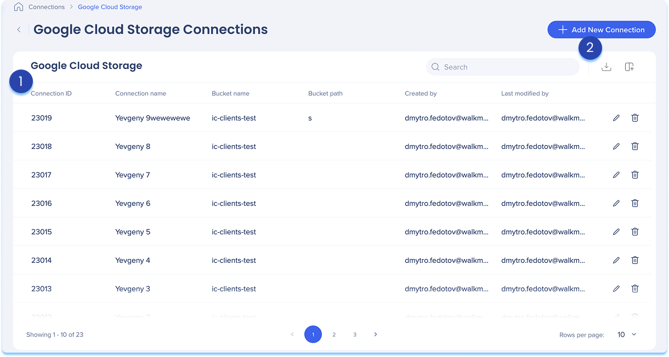Delete connection Yevgeny 6
This screenshot has height=357, width=669.
coord(635,203)
